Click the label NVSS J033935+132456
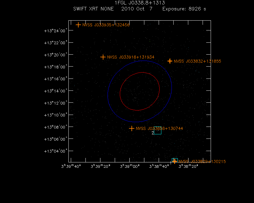The image size is (254, 203). (106, 25)
